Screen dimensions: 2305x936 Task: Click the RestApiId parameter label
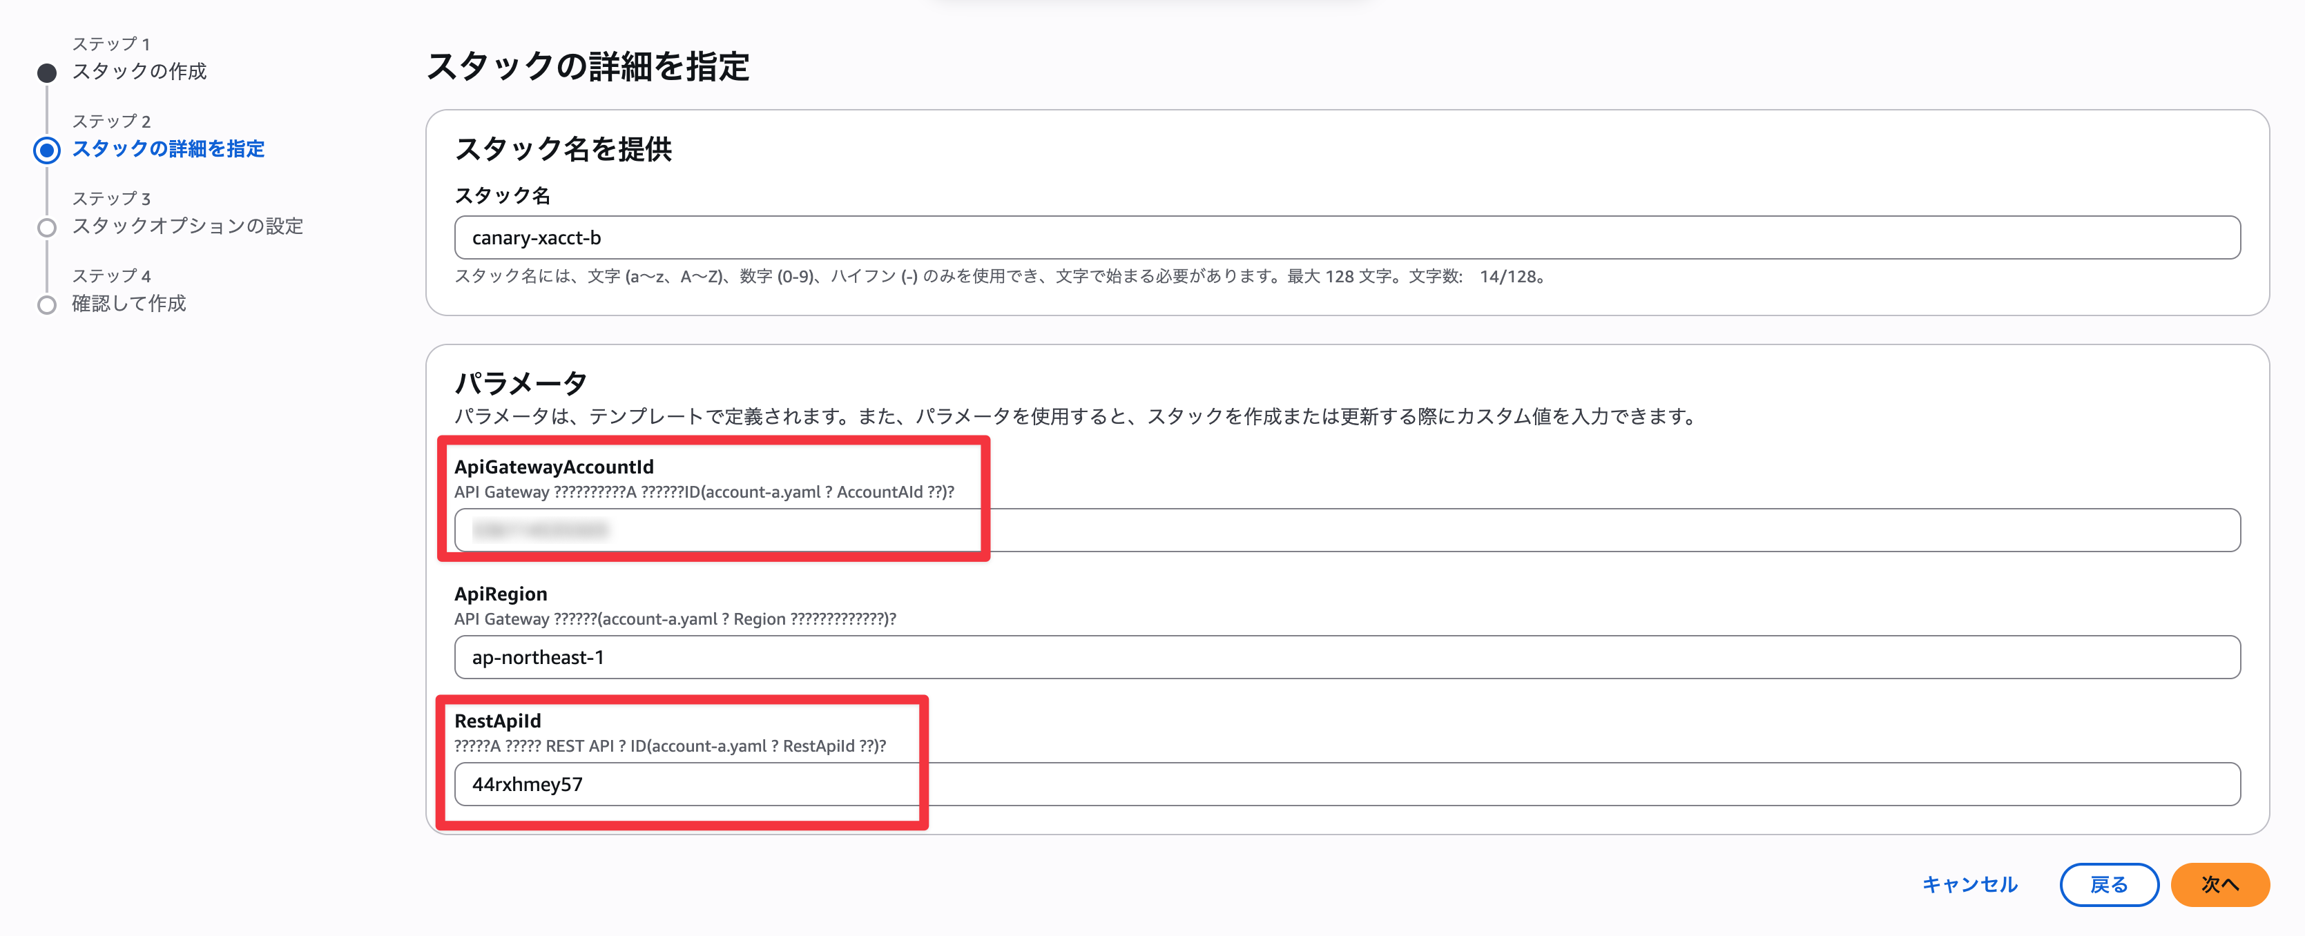(x=497, y=721)
